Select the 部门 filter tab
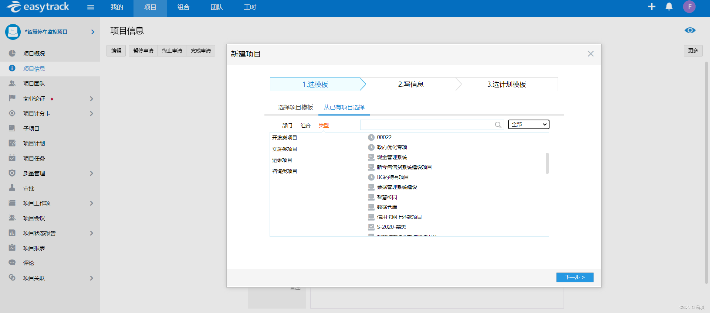Screen dimensions: 710x313 coord(287,125)
